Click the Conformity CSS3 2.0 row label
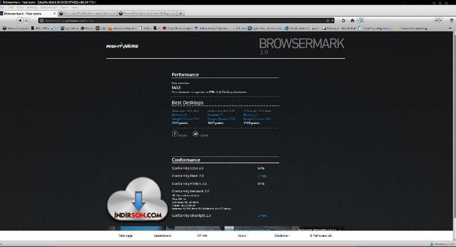Screen dimensions: 456x247 tap(187, 168)
